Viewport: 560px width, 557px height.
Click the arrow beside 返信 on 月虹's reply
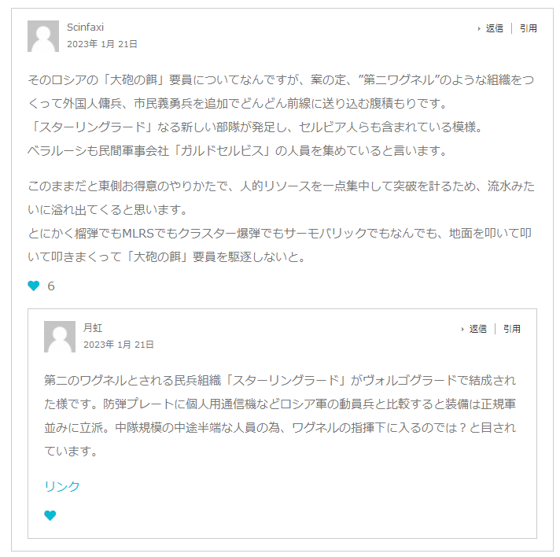462,329
